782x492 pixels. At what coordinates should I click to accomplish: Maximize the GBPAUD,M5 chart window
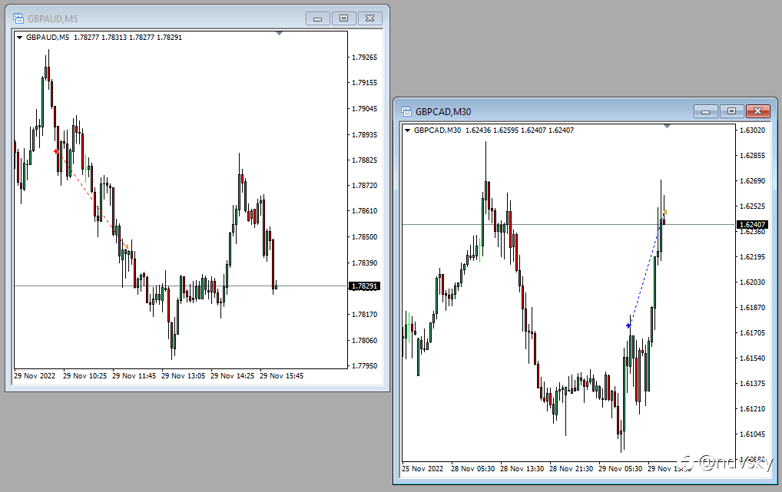(343, 18)
